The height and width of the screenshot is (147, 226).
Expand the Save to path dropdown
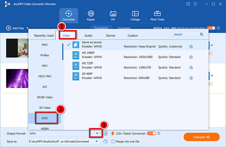[x=96, y=141]
